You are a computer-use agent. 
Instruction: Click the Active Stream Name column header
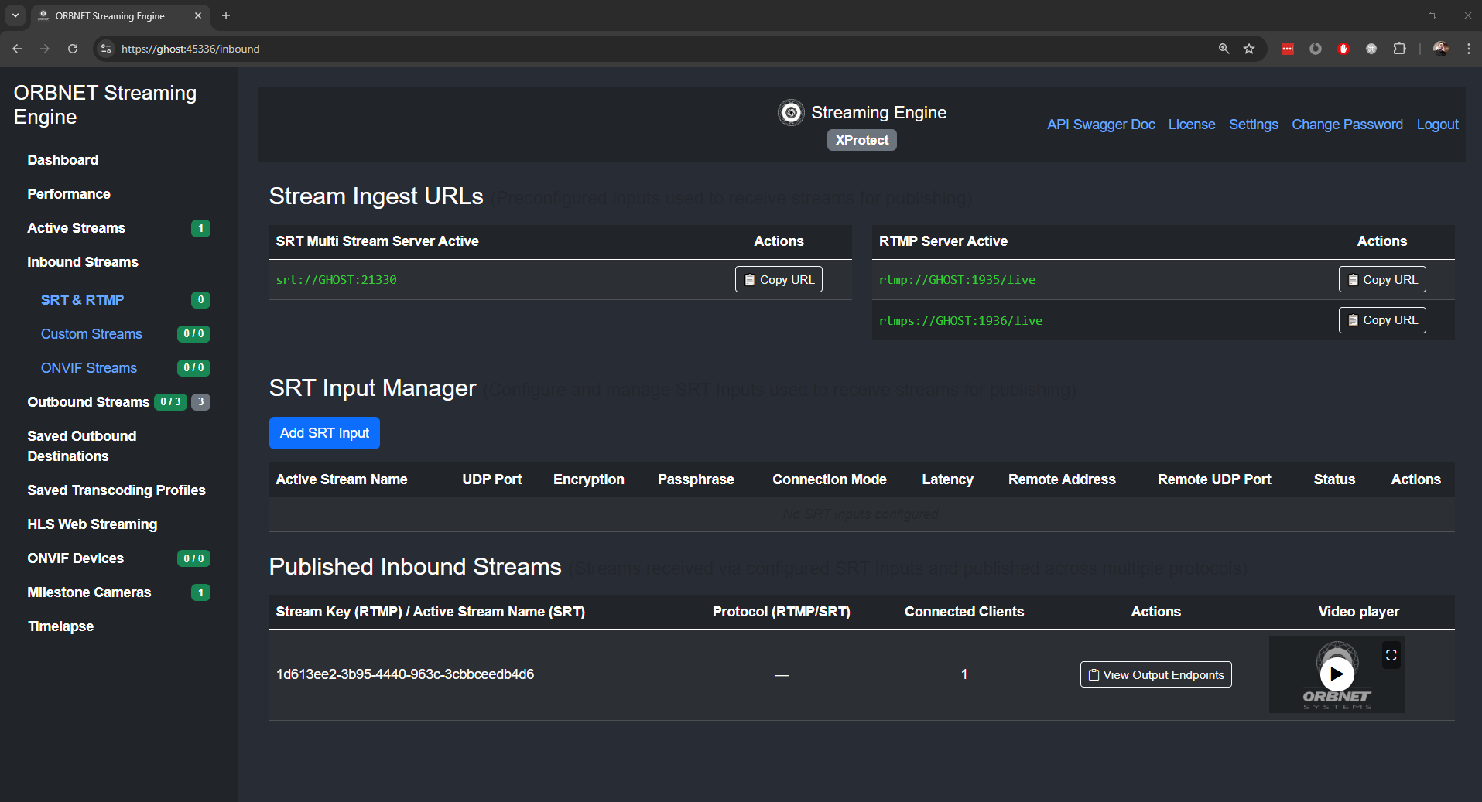click(x=341, y=479)
